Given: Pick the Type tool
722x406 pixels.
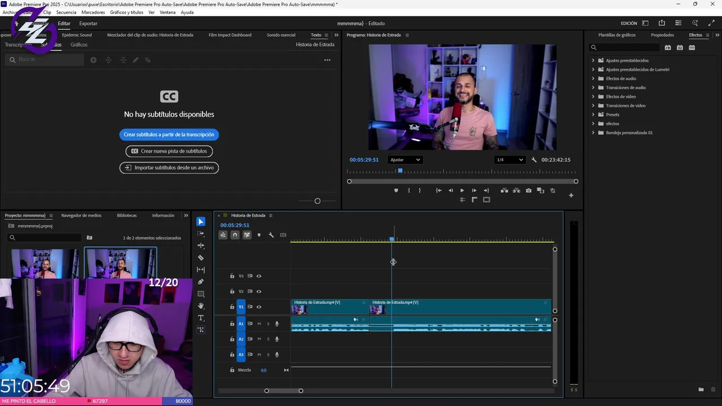Looking at the screenshot, I should pyautogui.click(x=201, y=318).
